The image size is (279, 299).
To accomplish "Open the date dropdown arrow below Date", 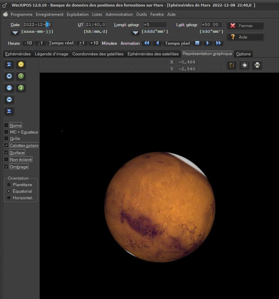I will pos(15,33).
